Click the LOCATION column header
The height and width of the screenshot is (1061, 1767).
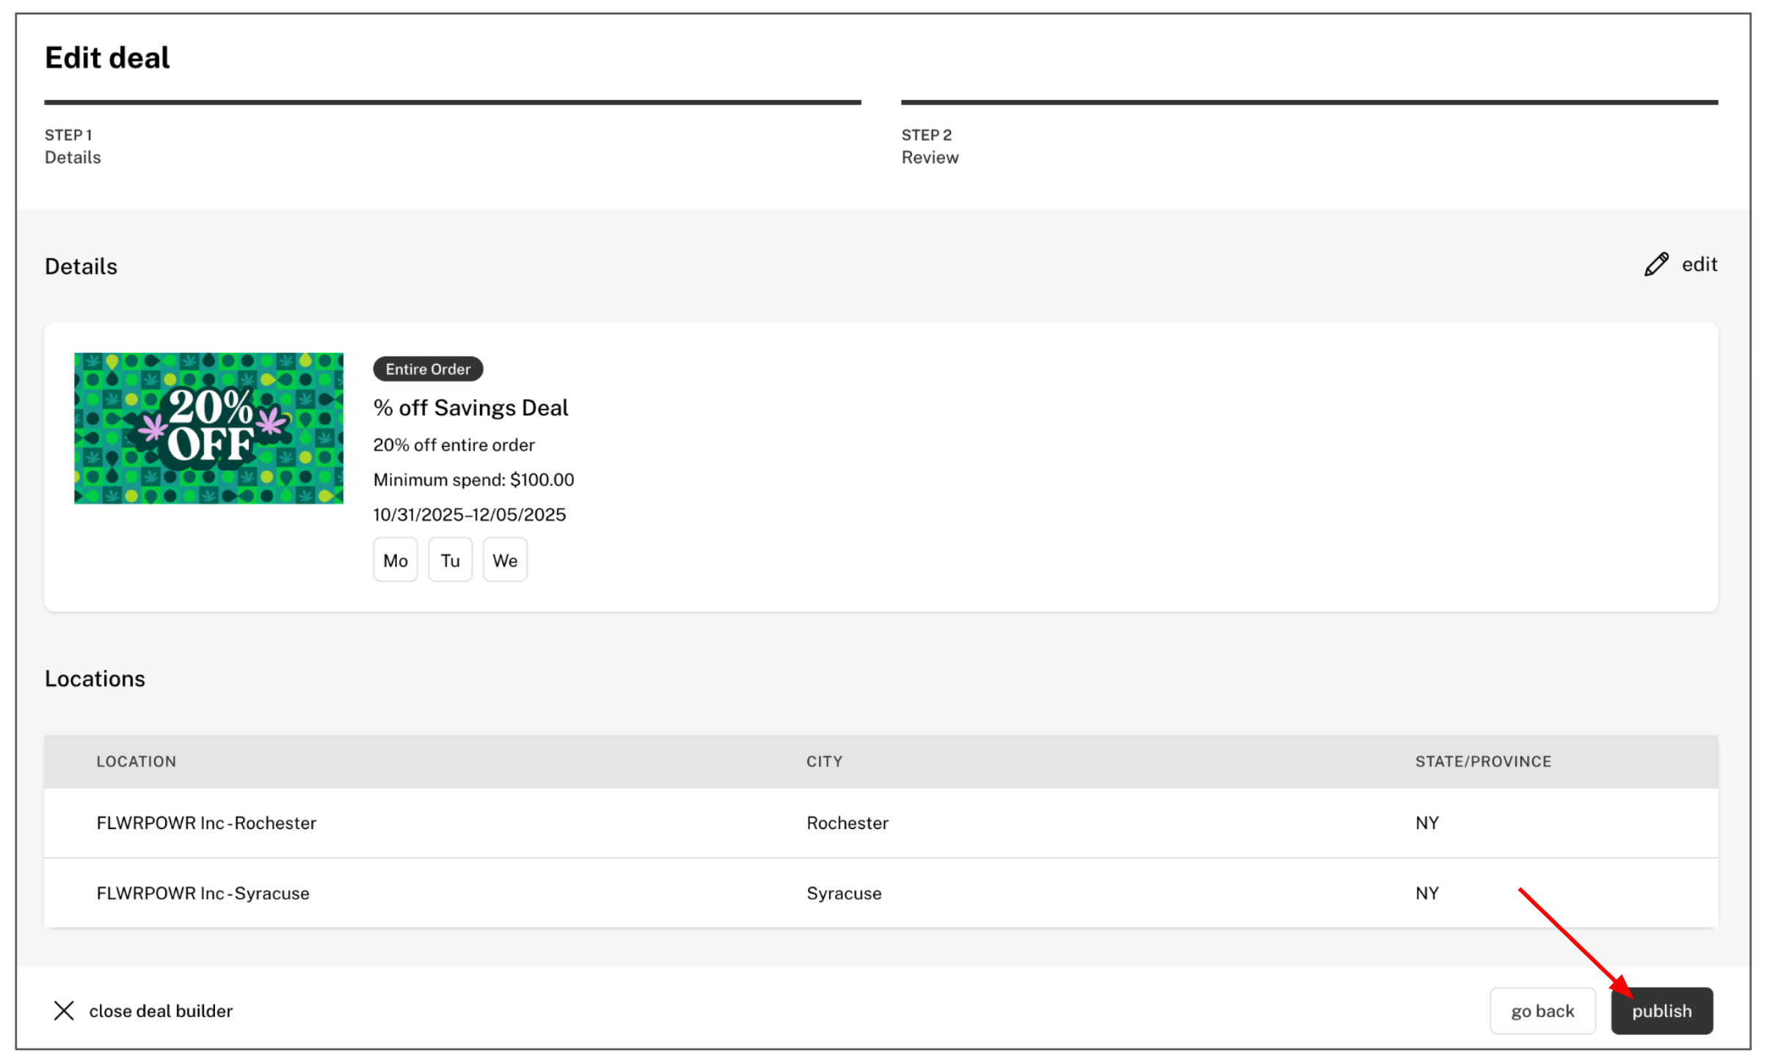(136, 761)
